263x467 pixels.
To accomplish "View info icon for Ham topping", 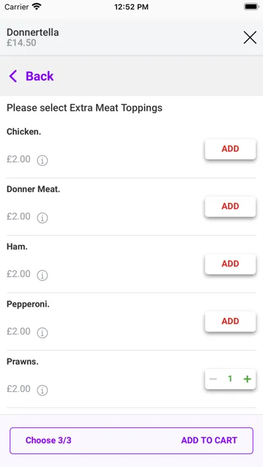I will pyautogui.click(x=42, y=276).
